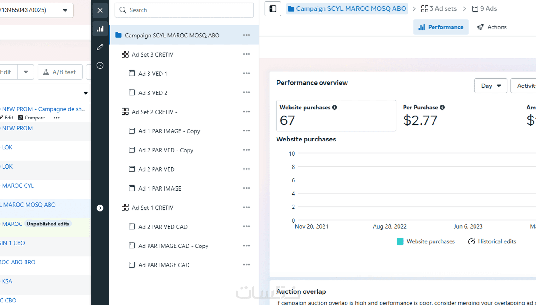Click the round arrow expand button in sidebar
Viewport: 536px width, 305px height.
[x=100, y=208]
